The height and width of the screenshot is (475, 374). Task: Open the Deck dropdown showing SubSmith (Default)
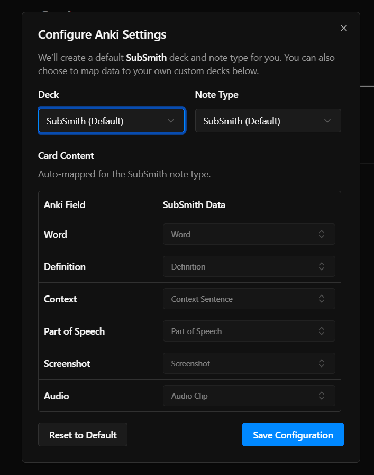112,121
